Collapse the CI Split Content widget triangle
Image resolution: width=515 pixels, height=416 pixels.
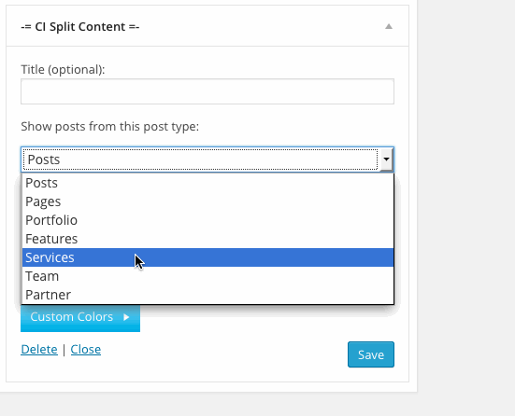389,26
